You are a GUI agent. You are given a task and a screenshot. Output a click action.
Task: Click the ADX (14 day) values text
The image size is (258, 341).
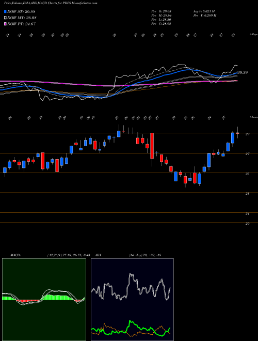145,255
